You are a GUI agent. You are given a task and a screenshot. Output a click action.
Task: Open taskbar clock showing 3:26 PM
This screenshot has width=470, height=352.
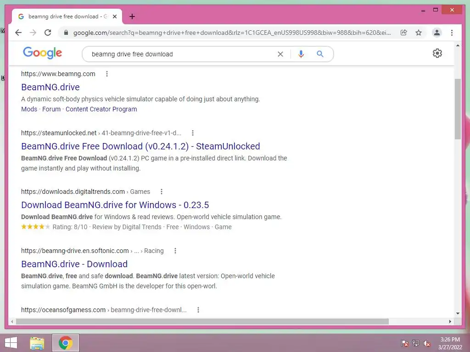pos(450,343)
